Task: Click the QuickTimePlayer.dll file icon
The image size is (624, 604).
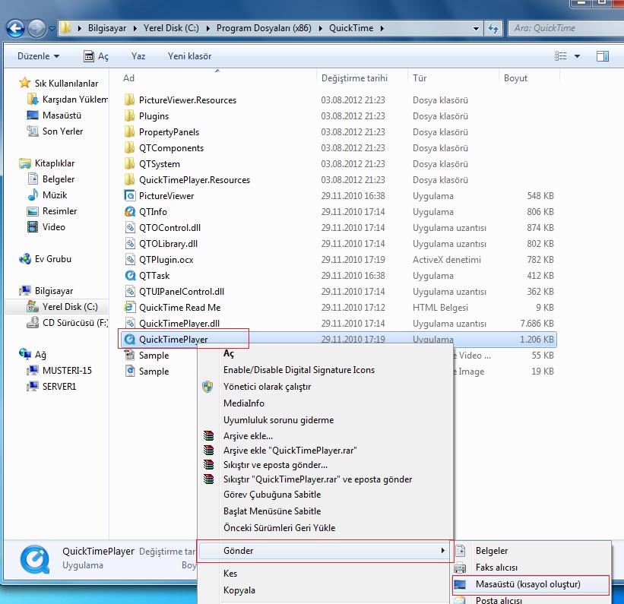Action: [130, 323]
